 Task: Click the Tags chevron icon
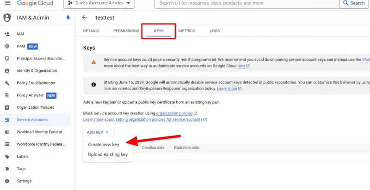pos(7,169)
